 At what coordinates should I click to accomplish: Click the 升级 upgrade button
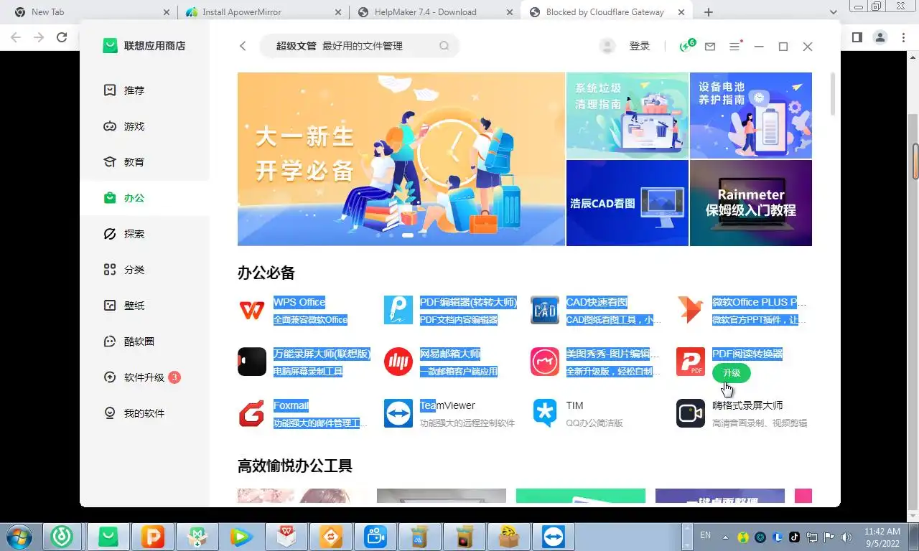(731, 373)
